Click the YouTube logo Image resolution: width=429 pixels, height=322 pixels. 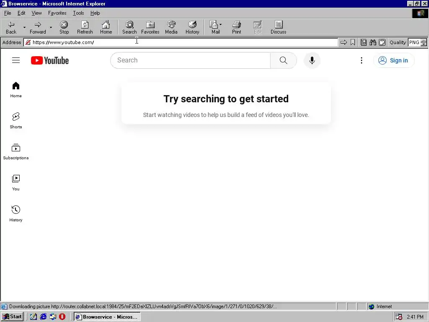click(50, 60)
